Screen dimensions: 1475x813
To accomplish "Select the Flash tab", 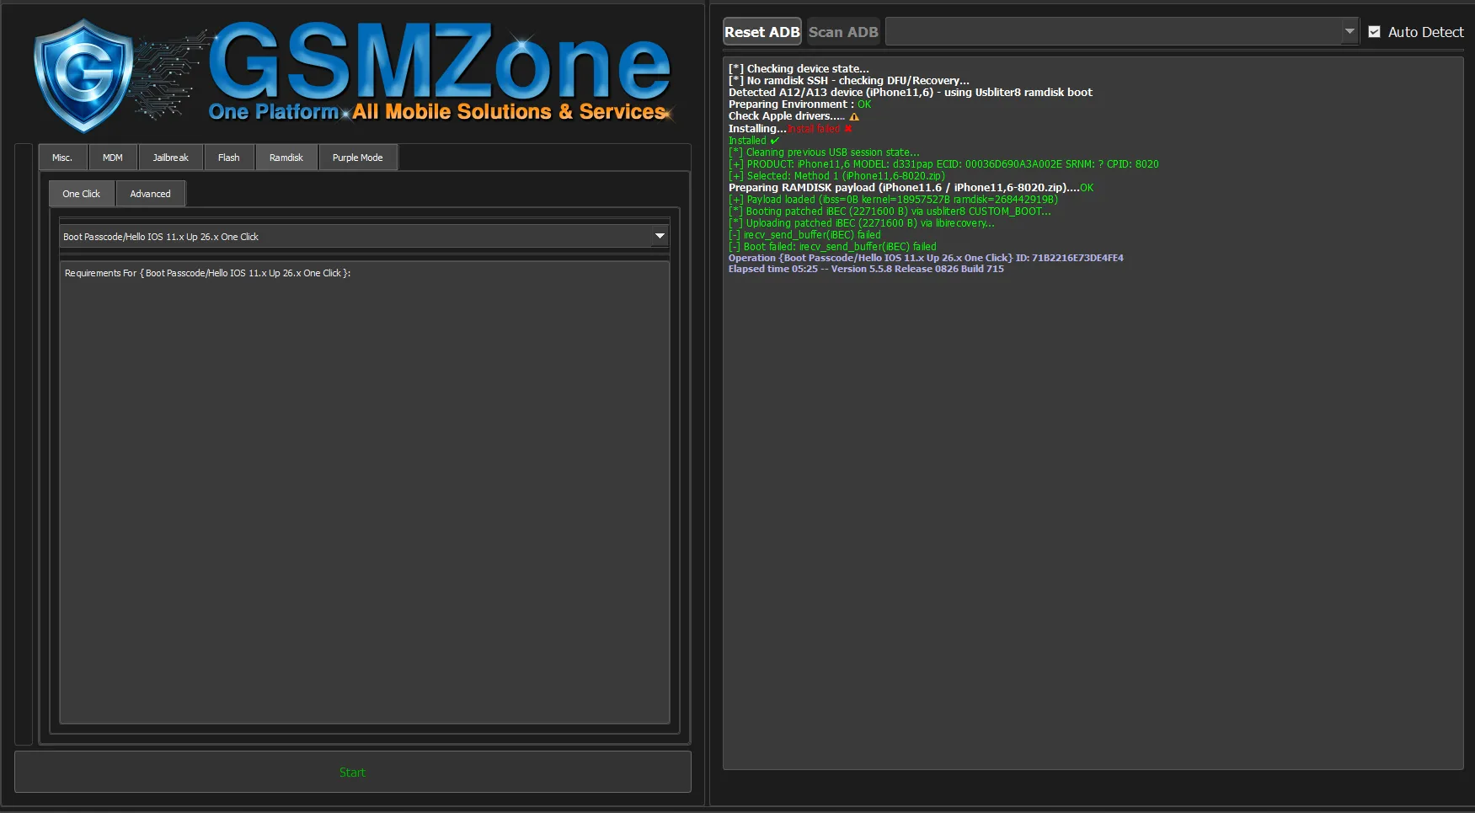I will [x=229, y=158].
